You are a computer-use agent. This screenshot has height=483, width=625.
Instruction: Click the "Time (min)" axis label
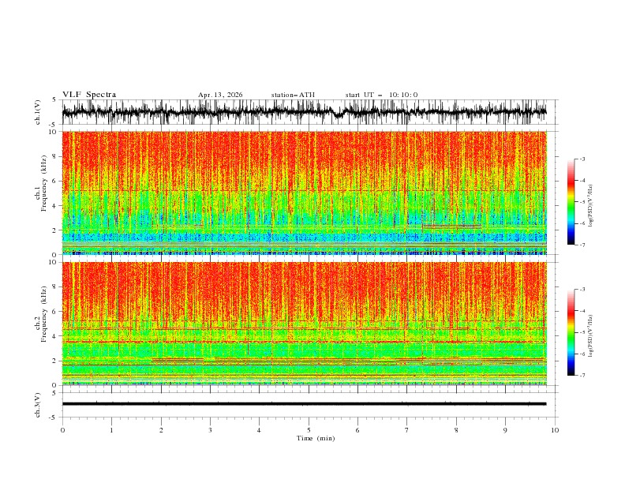316,438
